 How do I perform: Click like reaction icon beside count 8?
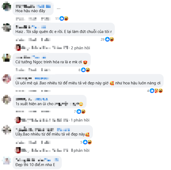pyautogui.click(x=83, y=70)
